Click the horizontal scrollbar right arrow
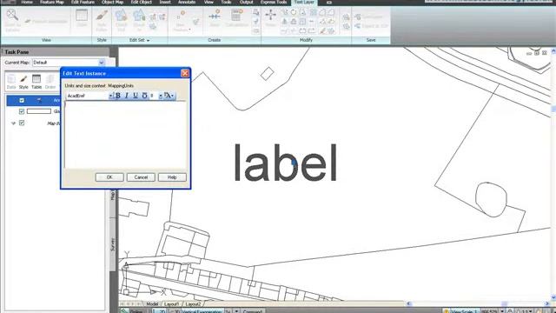Image resolution: width=556 pixels, height=313 pixels. tap(546, 303)
